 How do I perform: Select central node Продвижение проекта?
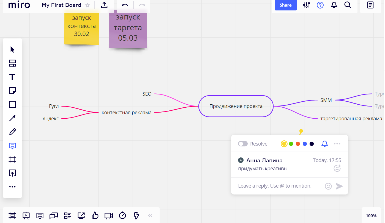click(236, 106)
